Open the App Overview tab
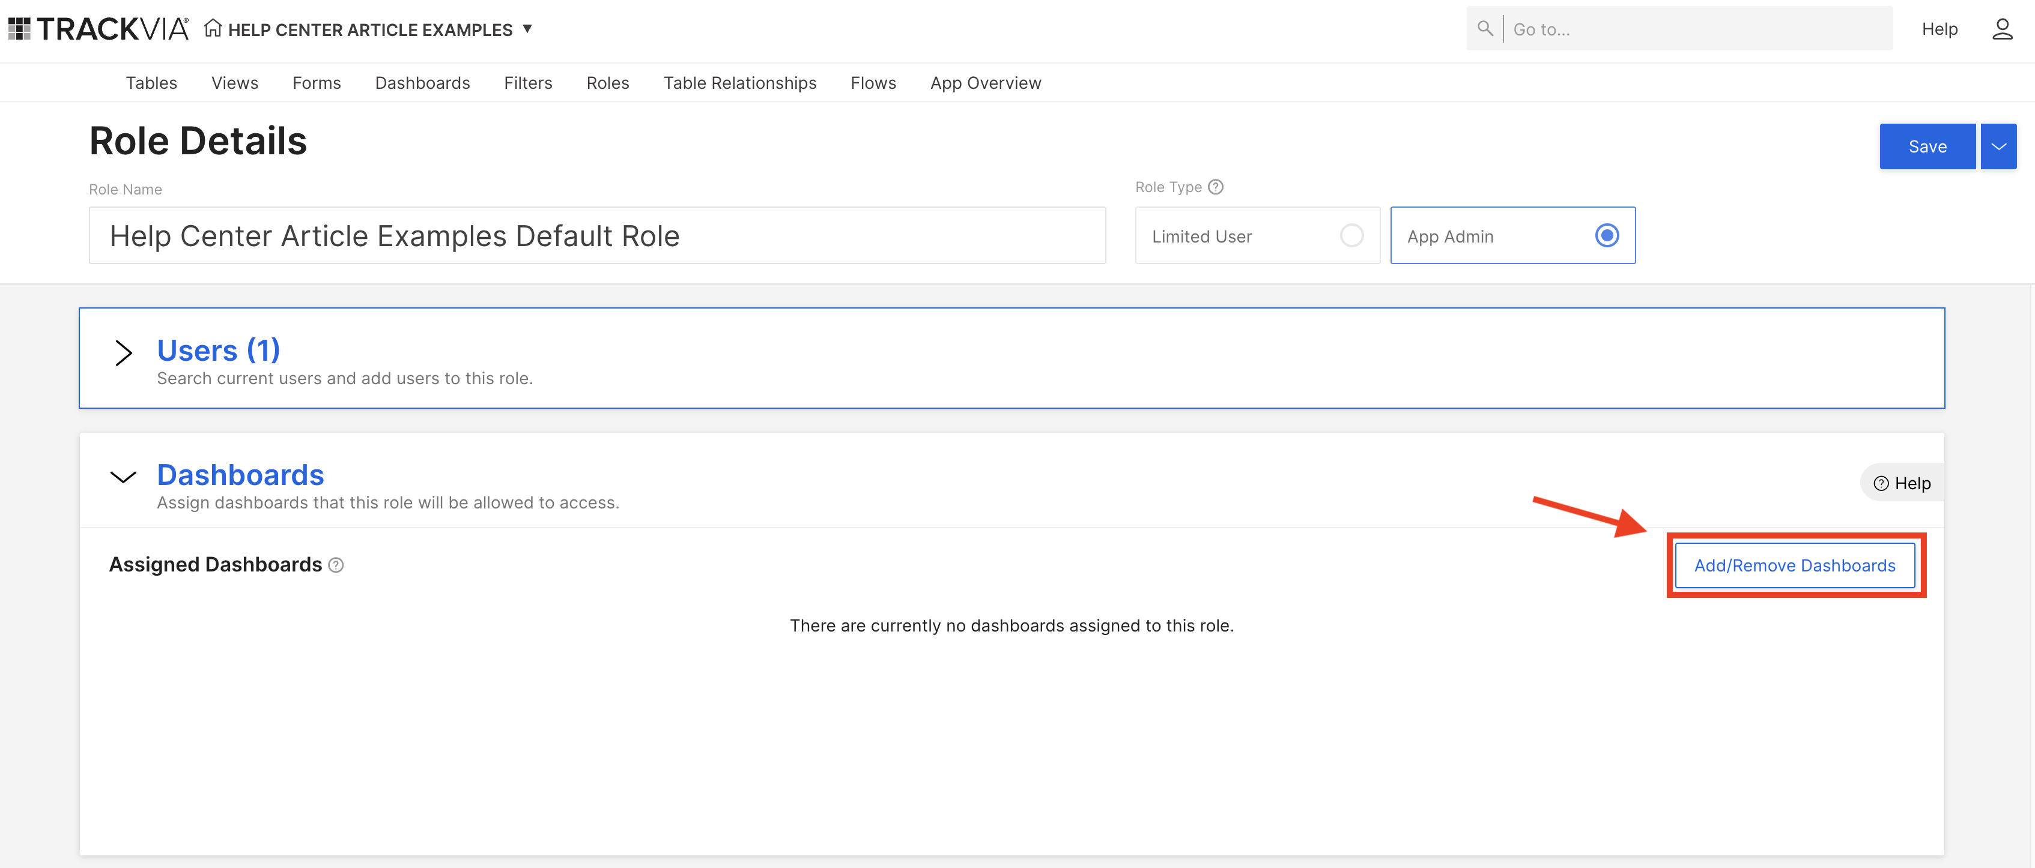This screenshot has width=2035, height=868. [x=985, y=83]
